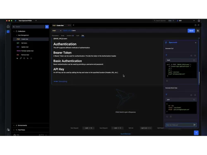Image resolution: width=207 pixels, height=155 pixels.
Task: Like the Generate Curl AI response
Action: 191,56
